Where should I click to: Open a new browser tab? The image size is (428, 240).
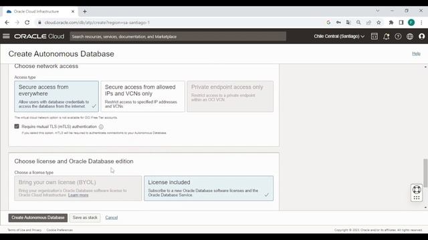[x=85, y=11]
